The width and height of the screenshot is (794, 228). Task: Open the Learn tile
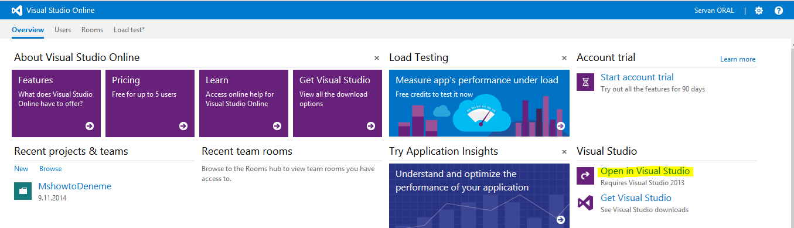[244, 103]
